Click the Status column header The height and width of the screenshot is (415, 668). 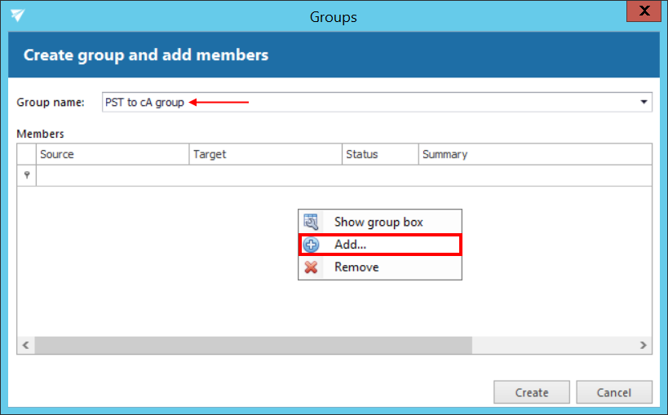tap(379, 154)
